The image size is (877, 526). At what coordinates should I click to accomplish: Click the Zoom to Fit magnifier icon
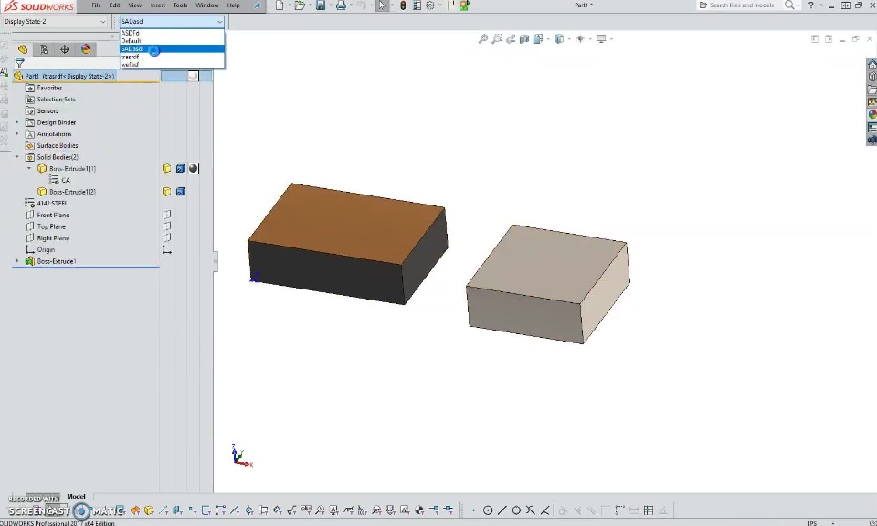click(483, 38)
